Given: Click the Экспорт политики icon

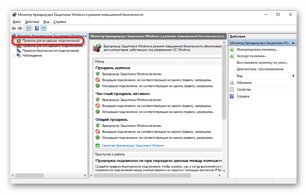Looking at the screenshot, I should point(232,56).
